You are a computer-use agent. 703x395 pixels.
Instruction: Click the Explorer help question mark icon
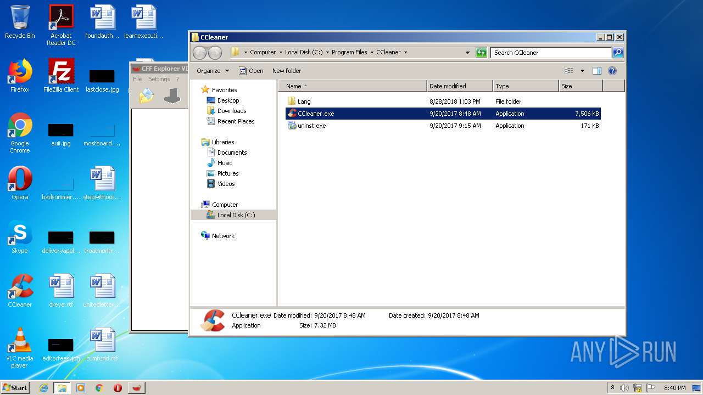coord(612,71)
